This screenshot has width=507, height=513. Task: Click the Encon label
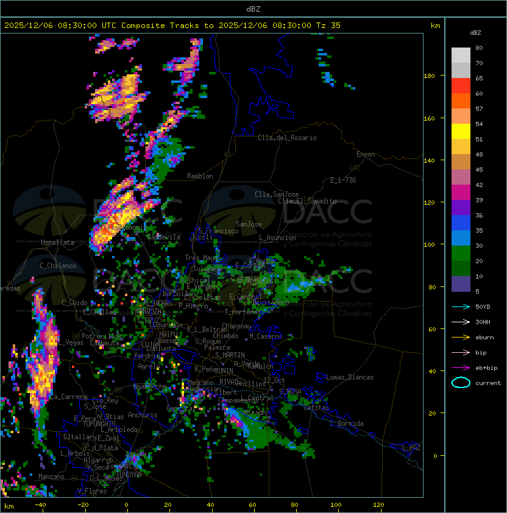point(366,154)
